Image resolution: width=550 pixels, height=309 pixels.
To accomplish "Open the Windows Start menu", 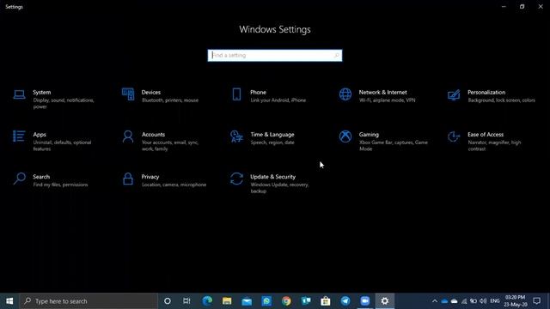I will point(9,301).
